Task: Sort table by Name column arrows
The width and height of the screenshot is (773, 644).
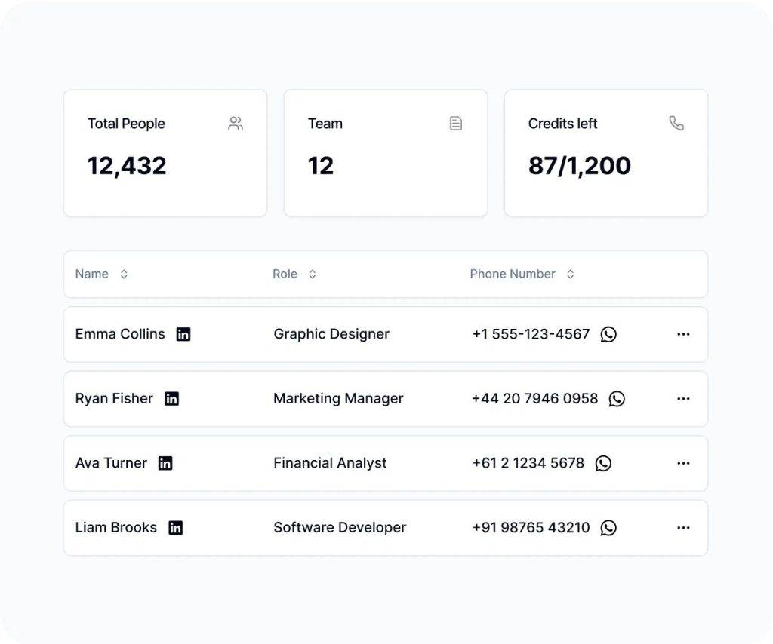Action: point(124,274)
